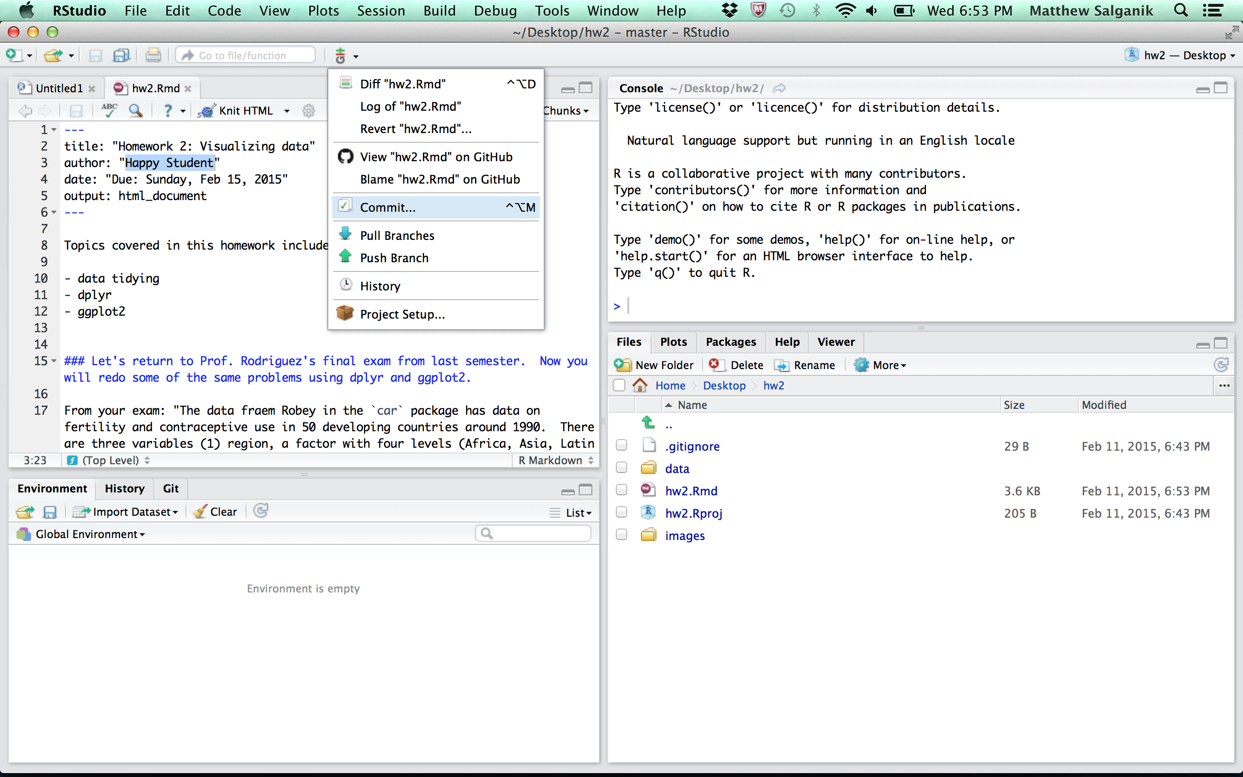Image resolution: width=1243 pixels, height=777 pixels.
Task: Click the print document icon
Action: click(152, 55)
